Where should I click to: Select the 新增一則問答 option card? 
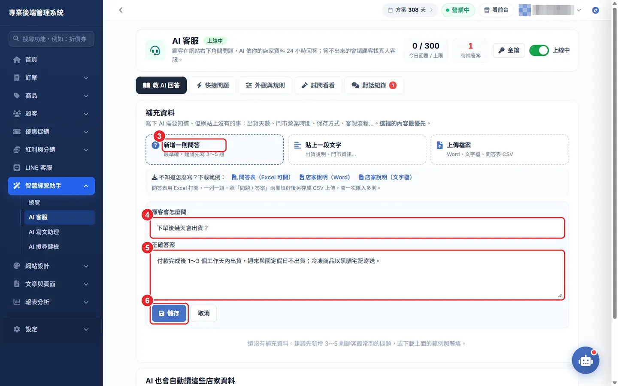(x=215, y=150)
